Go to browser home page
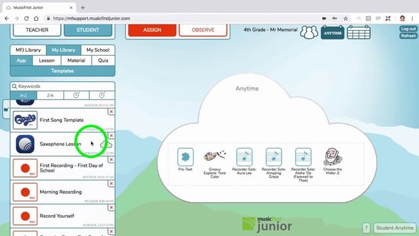 pos(36,18)
